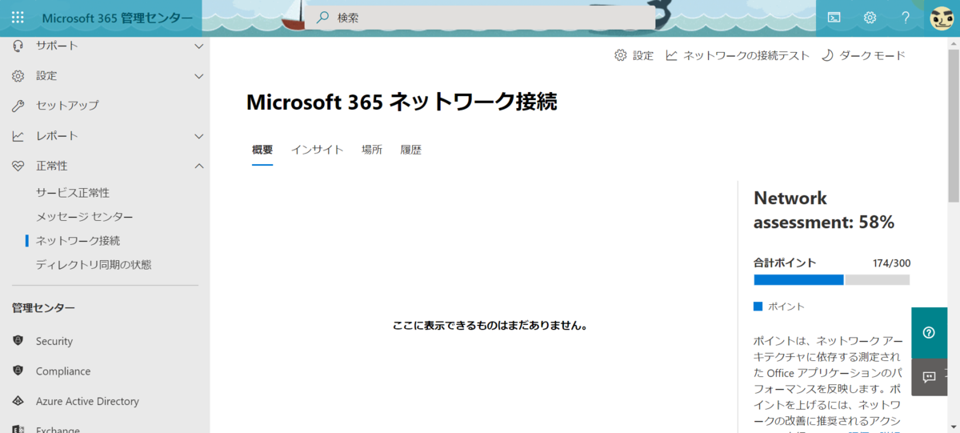Click the ダーク モード moon icon
The image size is (960, 433).
pyautogui.click(x=828, y=55)
